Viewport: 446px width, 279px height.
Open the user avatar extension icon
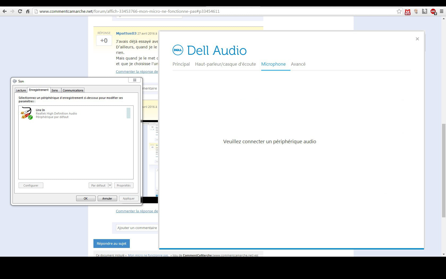[x=416, y=11]
